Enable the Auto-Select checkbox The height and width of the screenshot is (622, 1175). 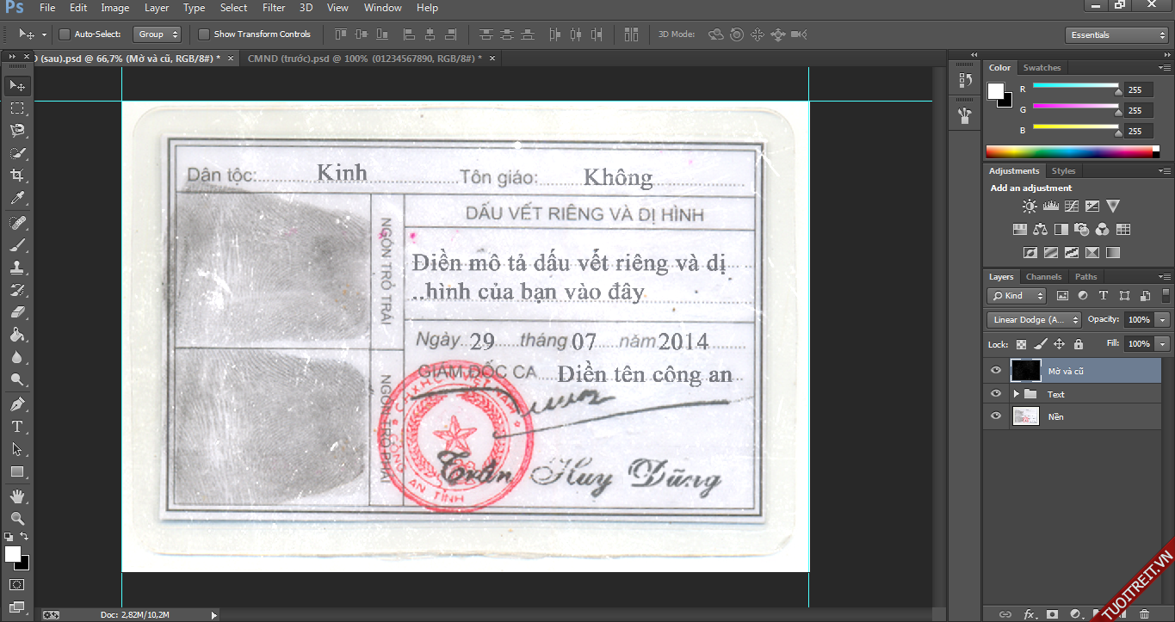click(65, 34)
